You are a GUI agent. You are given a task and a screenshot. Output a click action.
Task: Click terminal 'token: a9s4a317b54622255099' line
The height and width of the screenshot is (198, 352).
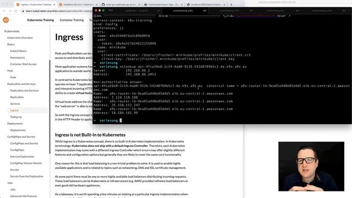(x=129, y=43)
